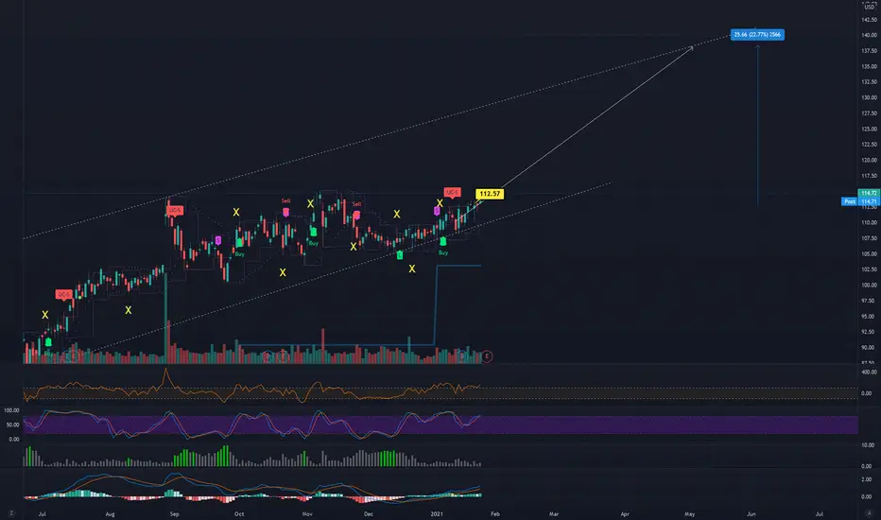This screenshot has height=520, width=881.
Task: Click the USD currency label on price axis
Action: [x=869, y=7]
